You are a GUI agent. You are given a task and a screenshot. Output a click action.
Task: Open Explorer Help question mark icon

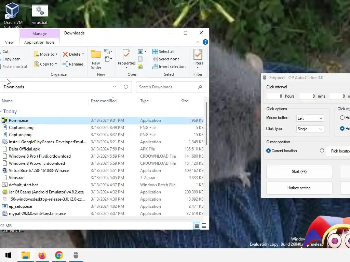coord(205,42)
